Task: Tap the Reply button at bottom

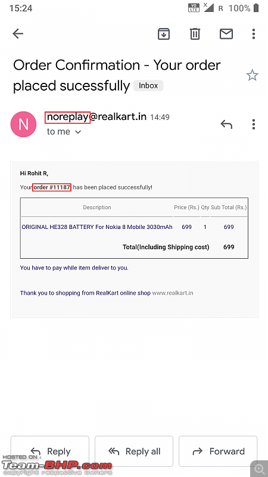Action: click(x=50, y=451)
